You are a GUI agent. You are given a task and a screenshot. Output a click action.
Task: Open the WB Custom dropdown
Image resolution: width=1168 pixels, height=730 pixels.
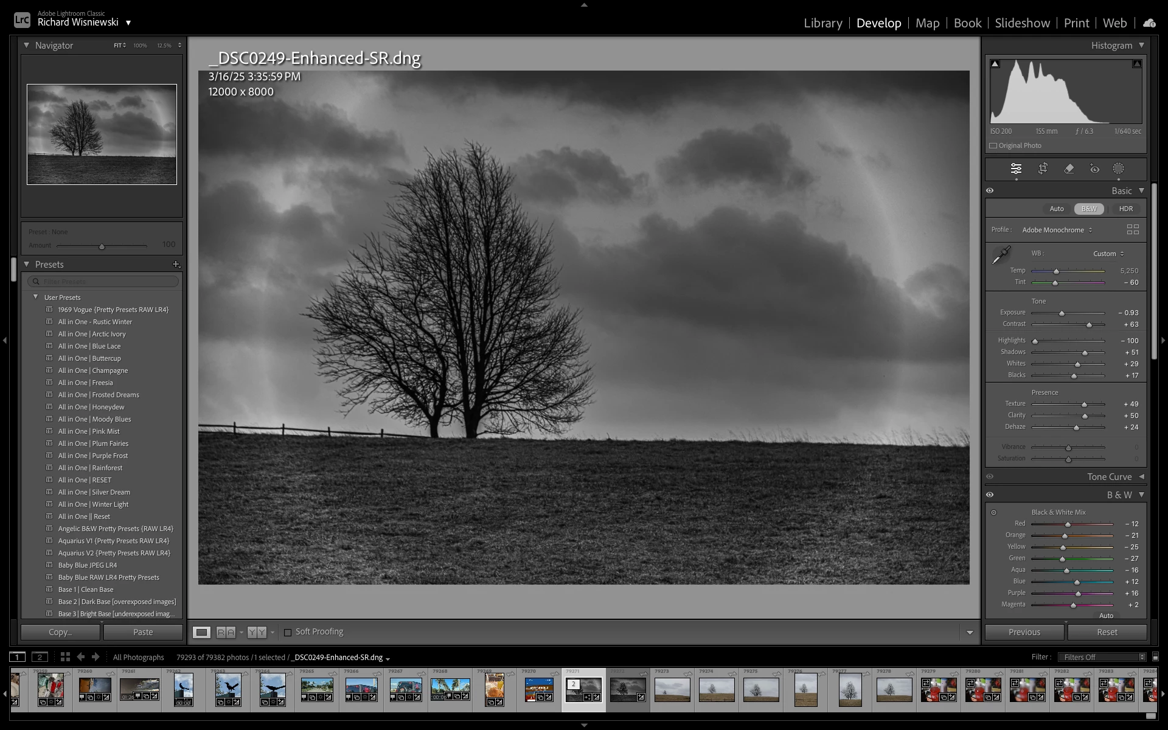(1108, 254)
